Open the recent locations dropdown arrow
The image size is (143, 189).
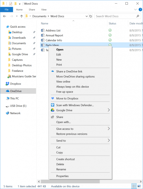(17, 16)
